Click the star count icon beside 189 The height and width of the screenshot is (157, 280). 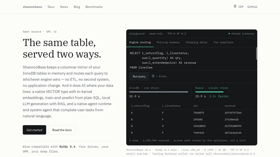point(235,6)
